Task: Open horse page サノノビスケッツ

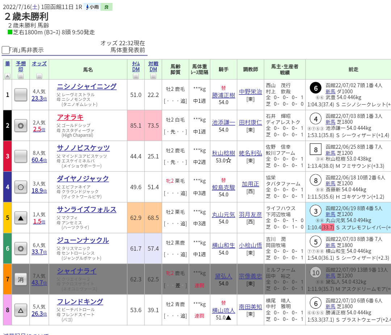Action: (83, 148)
